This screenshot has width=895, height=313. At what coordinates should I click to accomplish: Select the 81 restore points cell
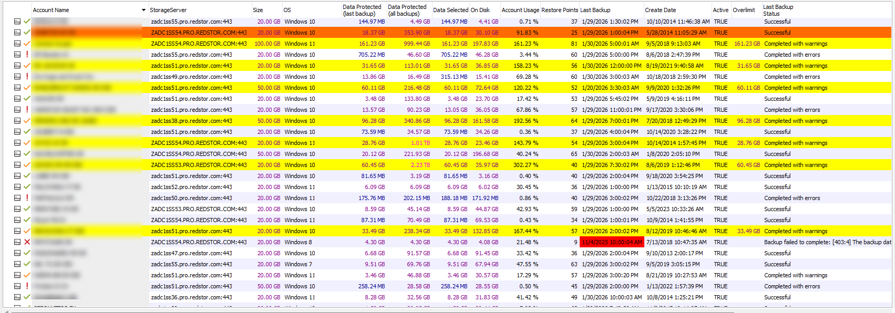(x=560, y=44)
